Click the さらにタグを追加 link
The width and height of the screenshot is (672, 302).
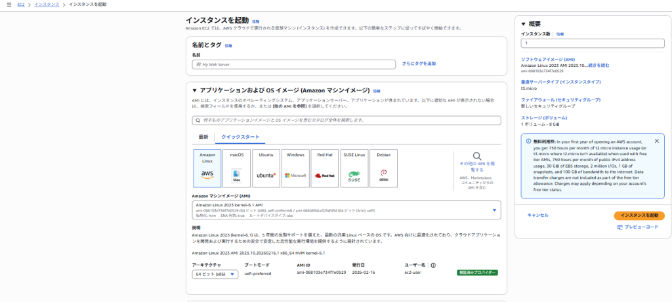coord(419,64)
